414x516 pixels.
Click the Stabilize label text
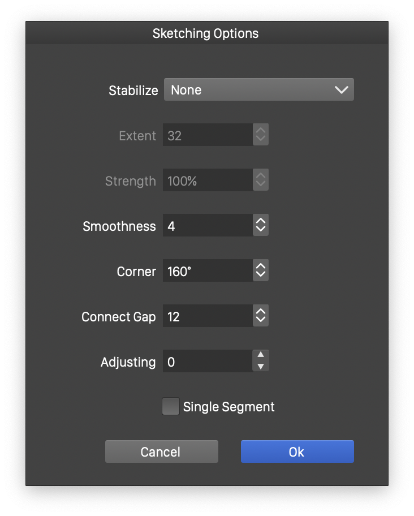pos(133,91)
